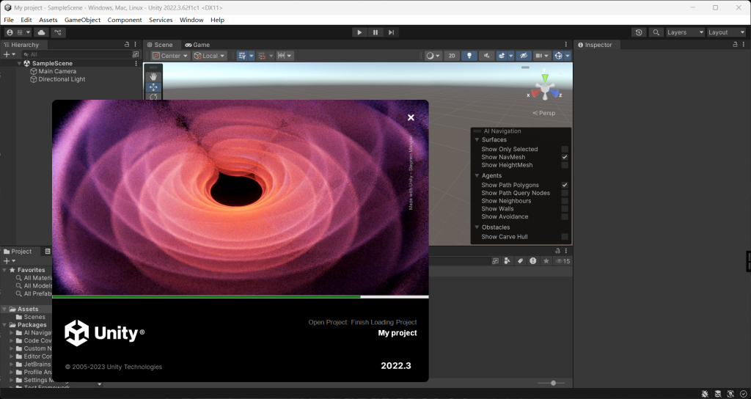
Task: Click the Step frame button
Action: coord(391,32)
